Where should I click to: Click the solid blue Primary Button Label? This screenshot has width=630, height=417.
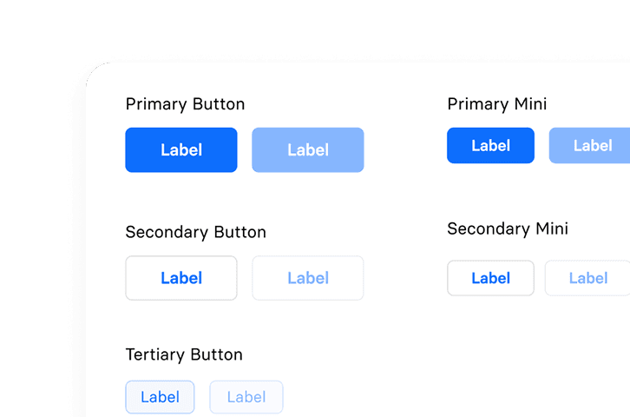pyautogui.click(x=181, y=150)
